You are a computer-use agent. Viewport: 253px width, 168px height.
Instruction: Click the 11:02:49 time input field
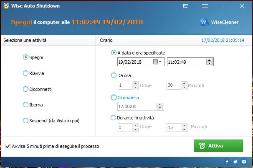click(x=186, y=62)
